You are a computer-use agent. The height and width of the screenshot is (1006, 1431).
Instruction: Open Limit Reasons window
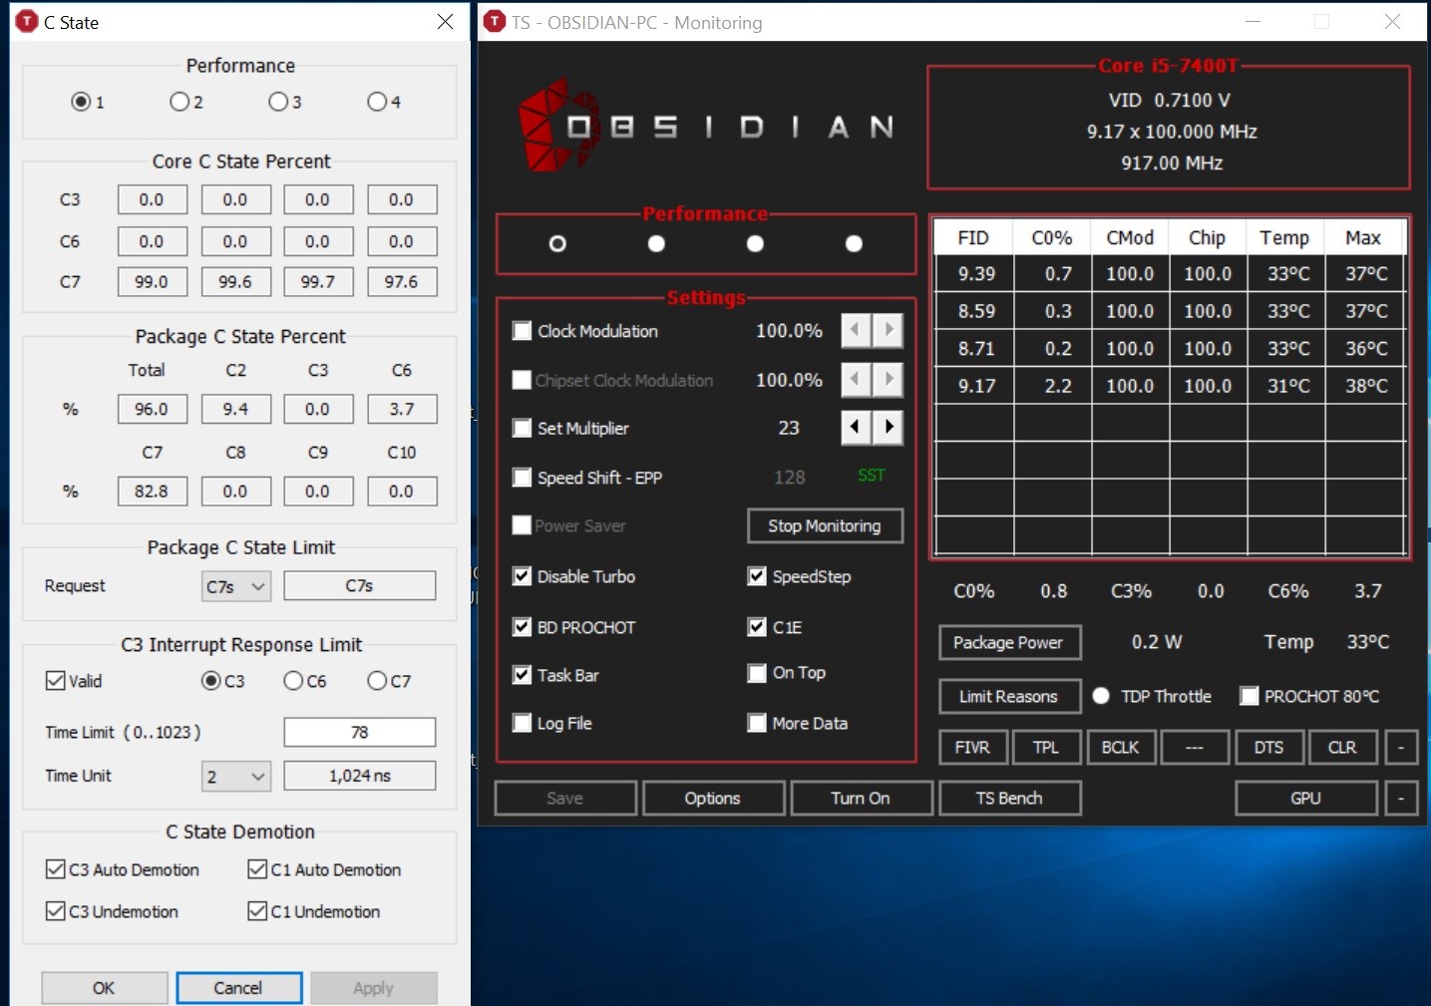(x=1008, y=696)
